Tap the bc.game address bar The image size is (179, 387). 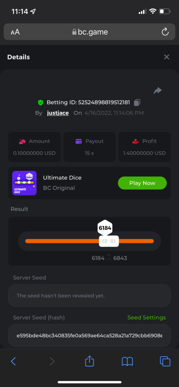pos(89,32)
